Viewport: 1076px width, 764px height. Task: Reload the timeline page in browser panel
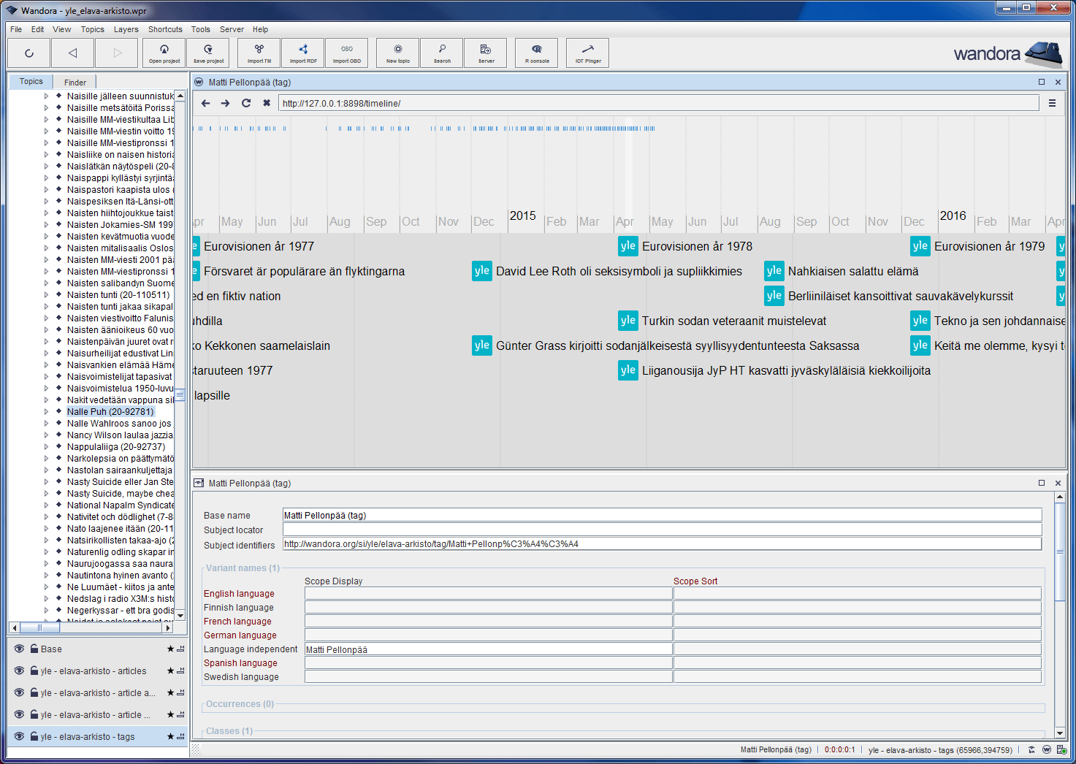(246, 103)
